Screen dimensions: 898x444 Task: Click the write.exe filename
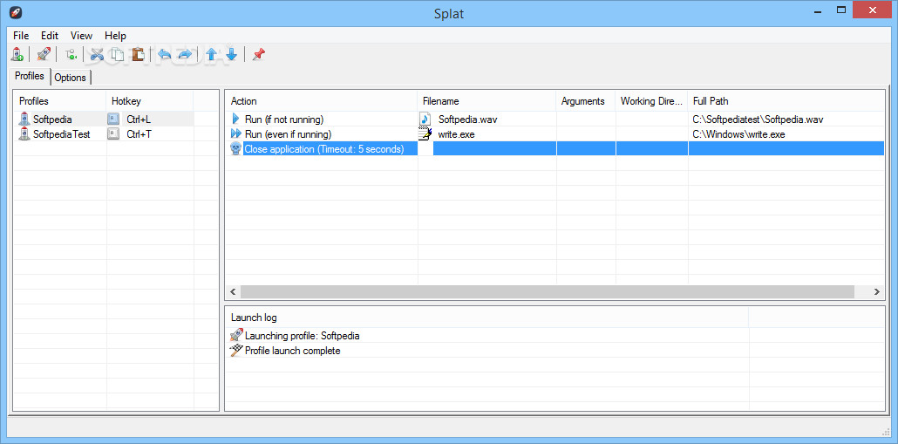[457, 134]
